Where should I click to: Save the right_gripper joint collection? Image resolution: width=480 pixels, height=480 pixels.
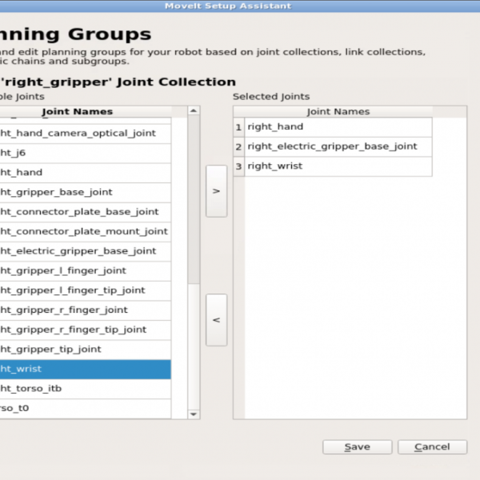pyautogui.click(x=358, y=447)
